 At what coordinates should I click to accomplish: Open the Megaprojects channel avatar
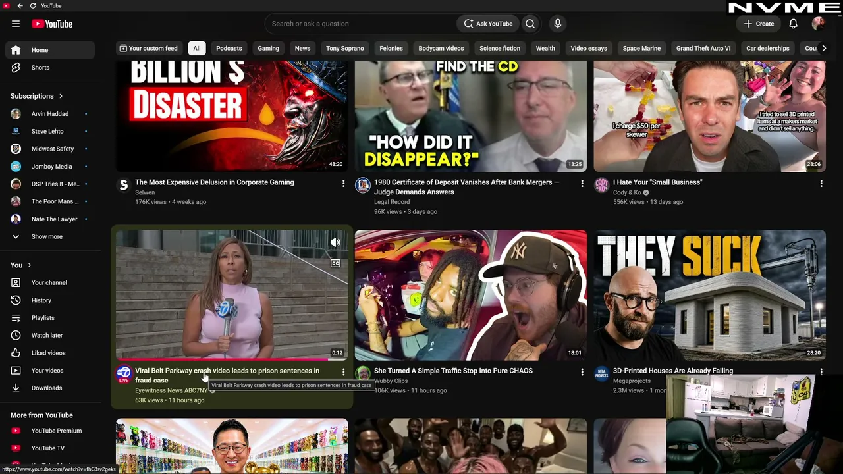602,374
